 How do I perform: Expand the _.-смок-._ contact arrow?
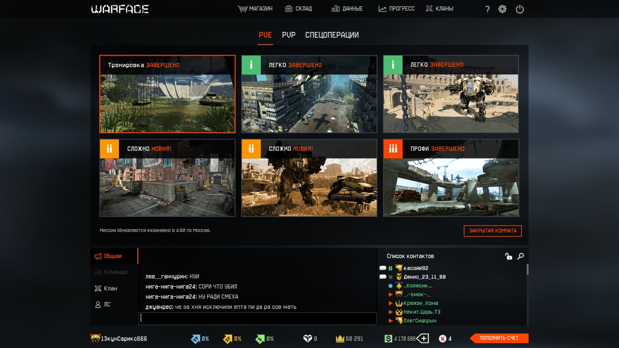pos(391,294)
